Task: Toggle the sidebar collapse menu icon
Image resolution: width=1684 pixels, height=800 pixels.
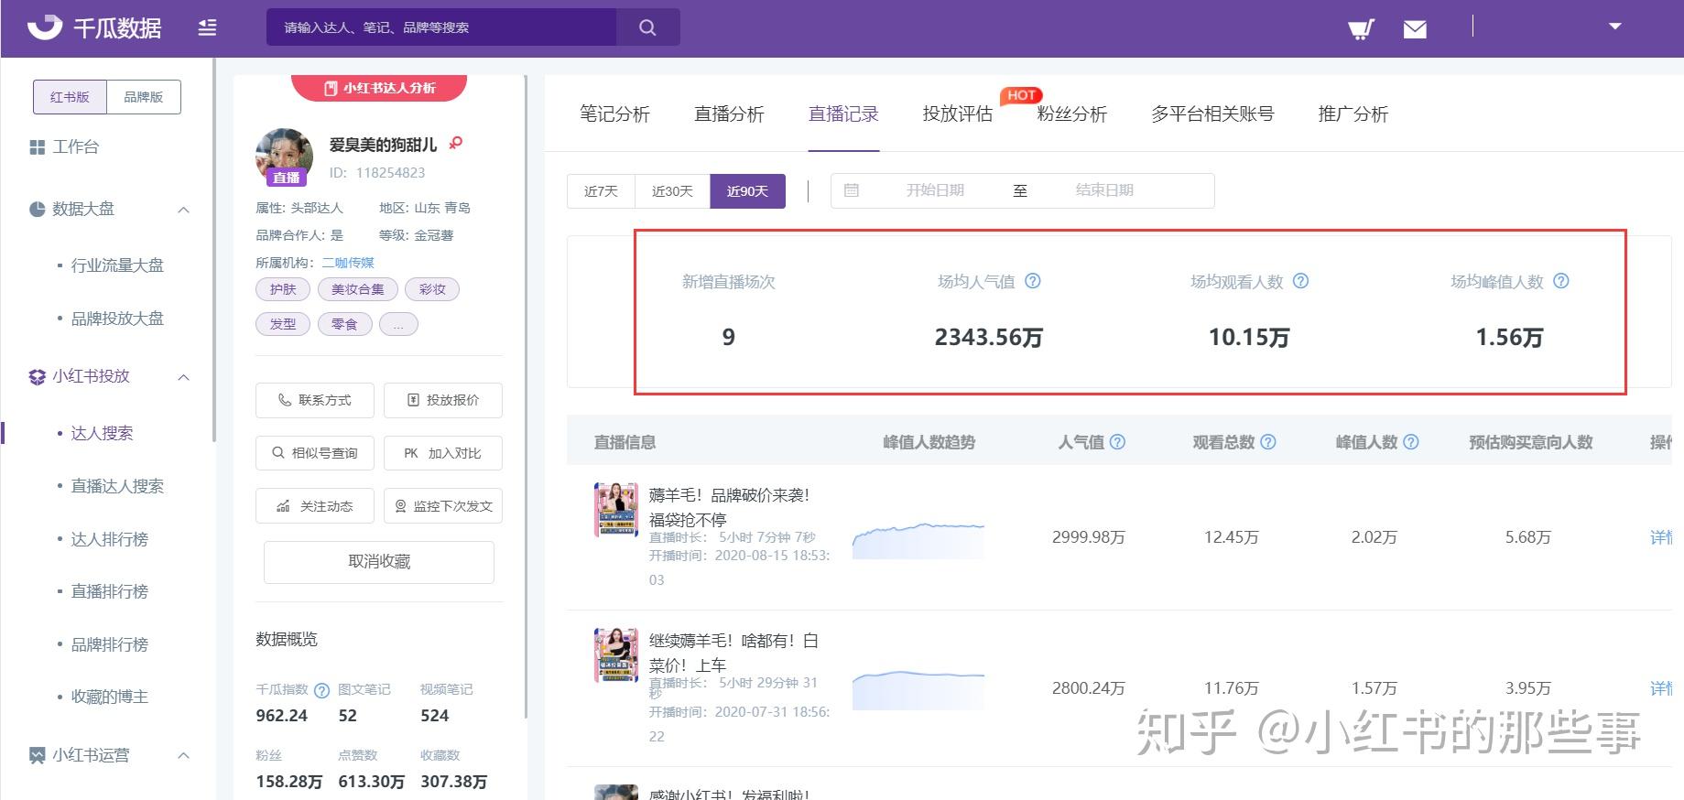Action: (x=208, y=27)
